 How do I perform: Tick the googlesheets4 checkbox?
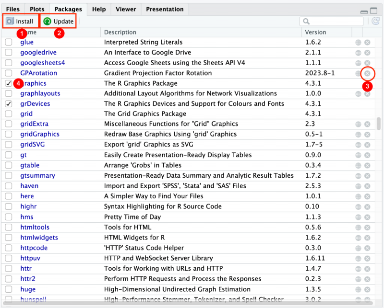coord(9,63)
